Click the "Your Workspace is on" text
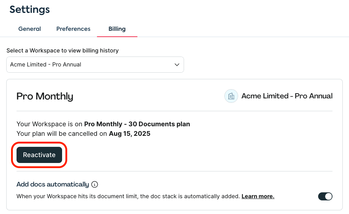This screenshot has width=349, height=214. (x=50, y=124)
